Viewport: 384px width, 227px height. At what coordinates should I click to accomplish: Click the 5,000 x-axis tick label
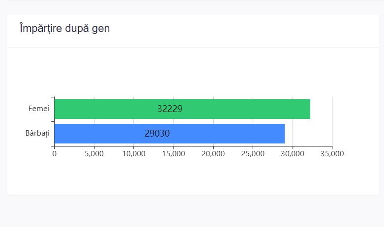[94, 154]
